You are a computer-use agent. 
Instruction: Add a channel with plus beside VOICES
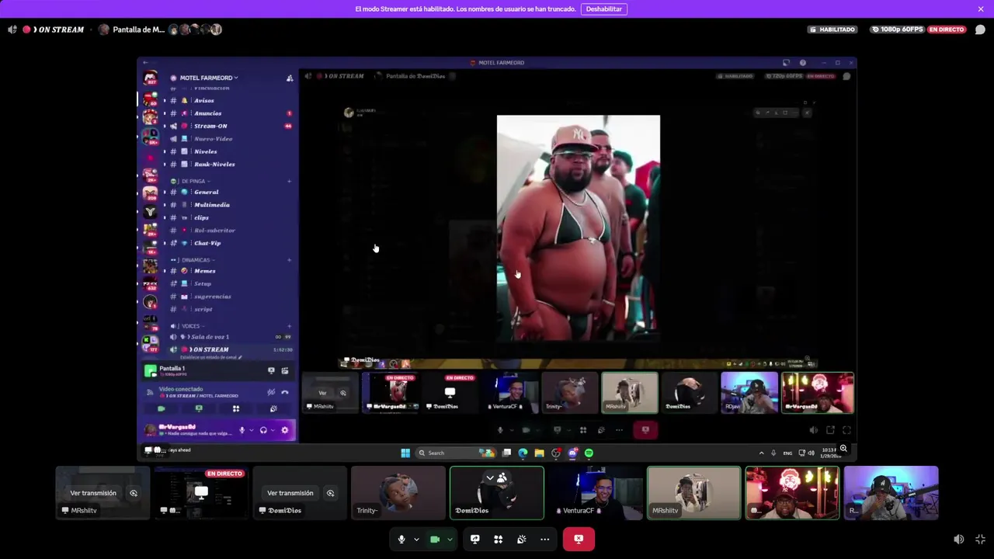[290, 326]
